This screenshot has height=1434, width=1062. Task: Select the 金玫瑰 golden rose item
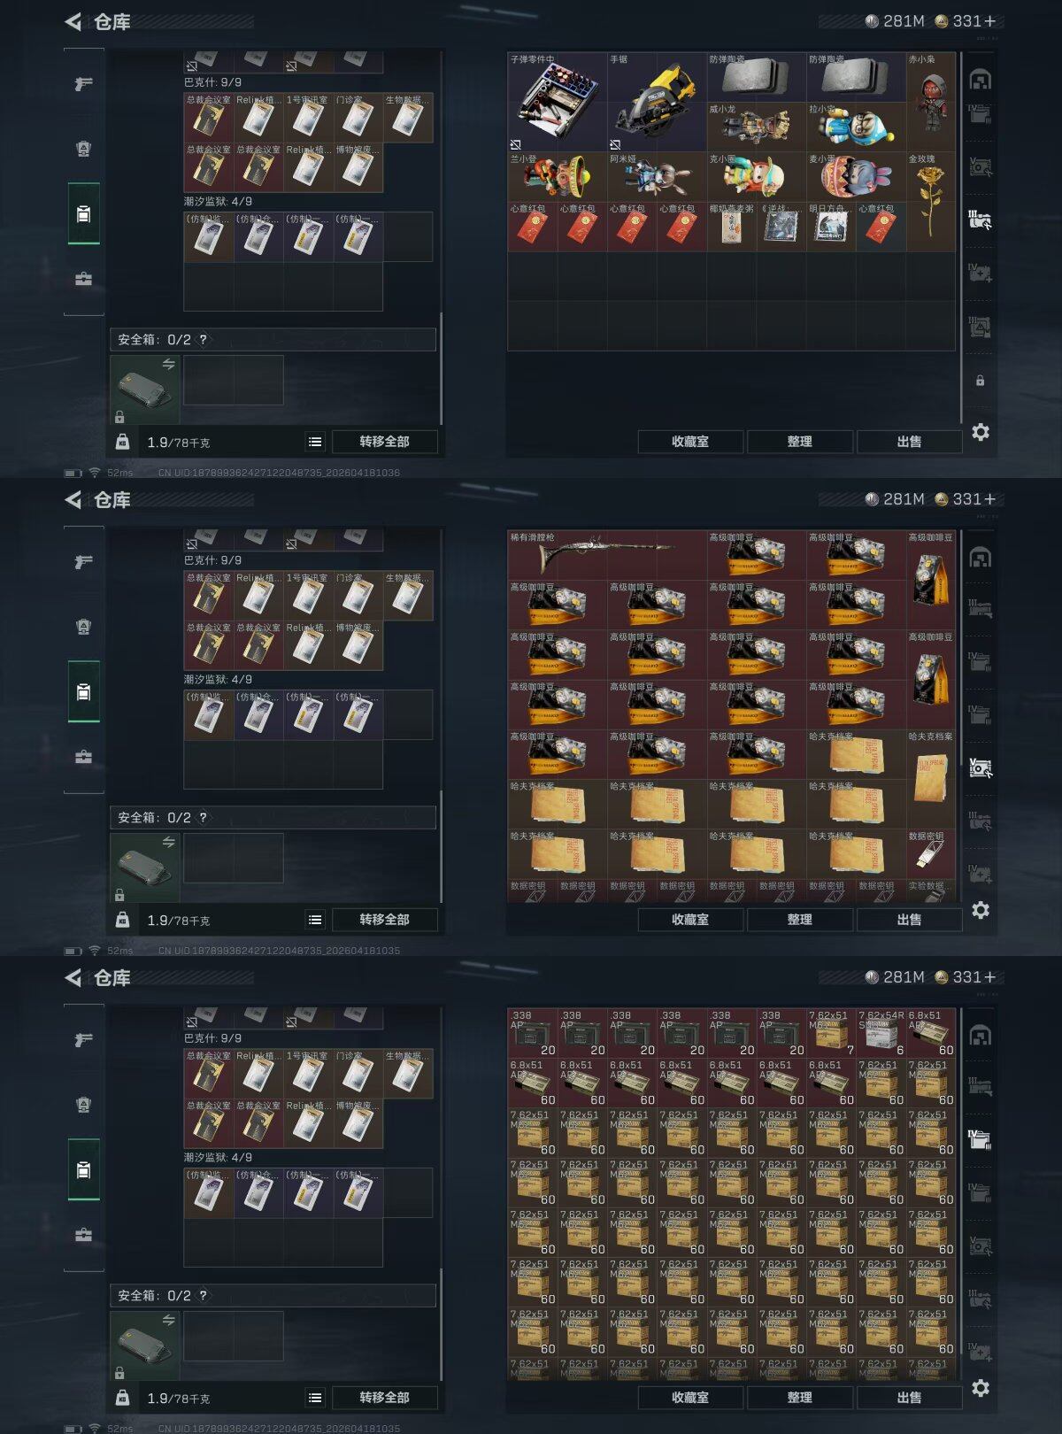[x=931, y=201]
